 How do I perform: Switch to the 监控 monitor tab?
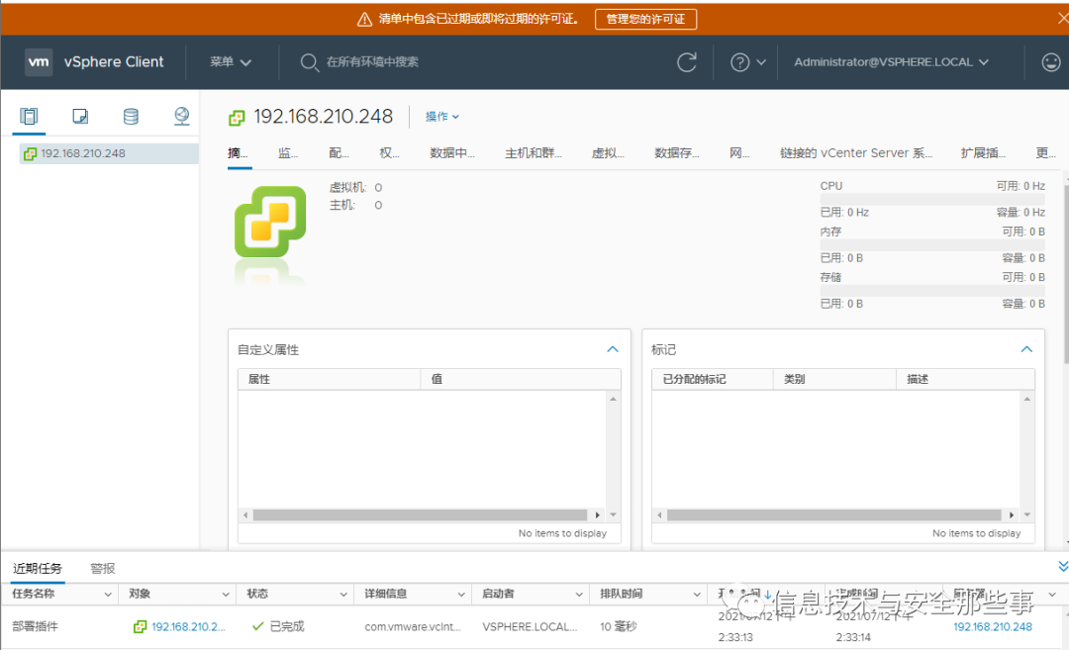[x=288, y=153]
